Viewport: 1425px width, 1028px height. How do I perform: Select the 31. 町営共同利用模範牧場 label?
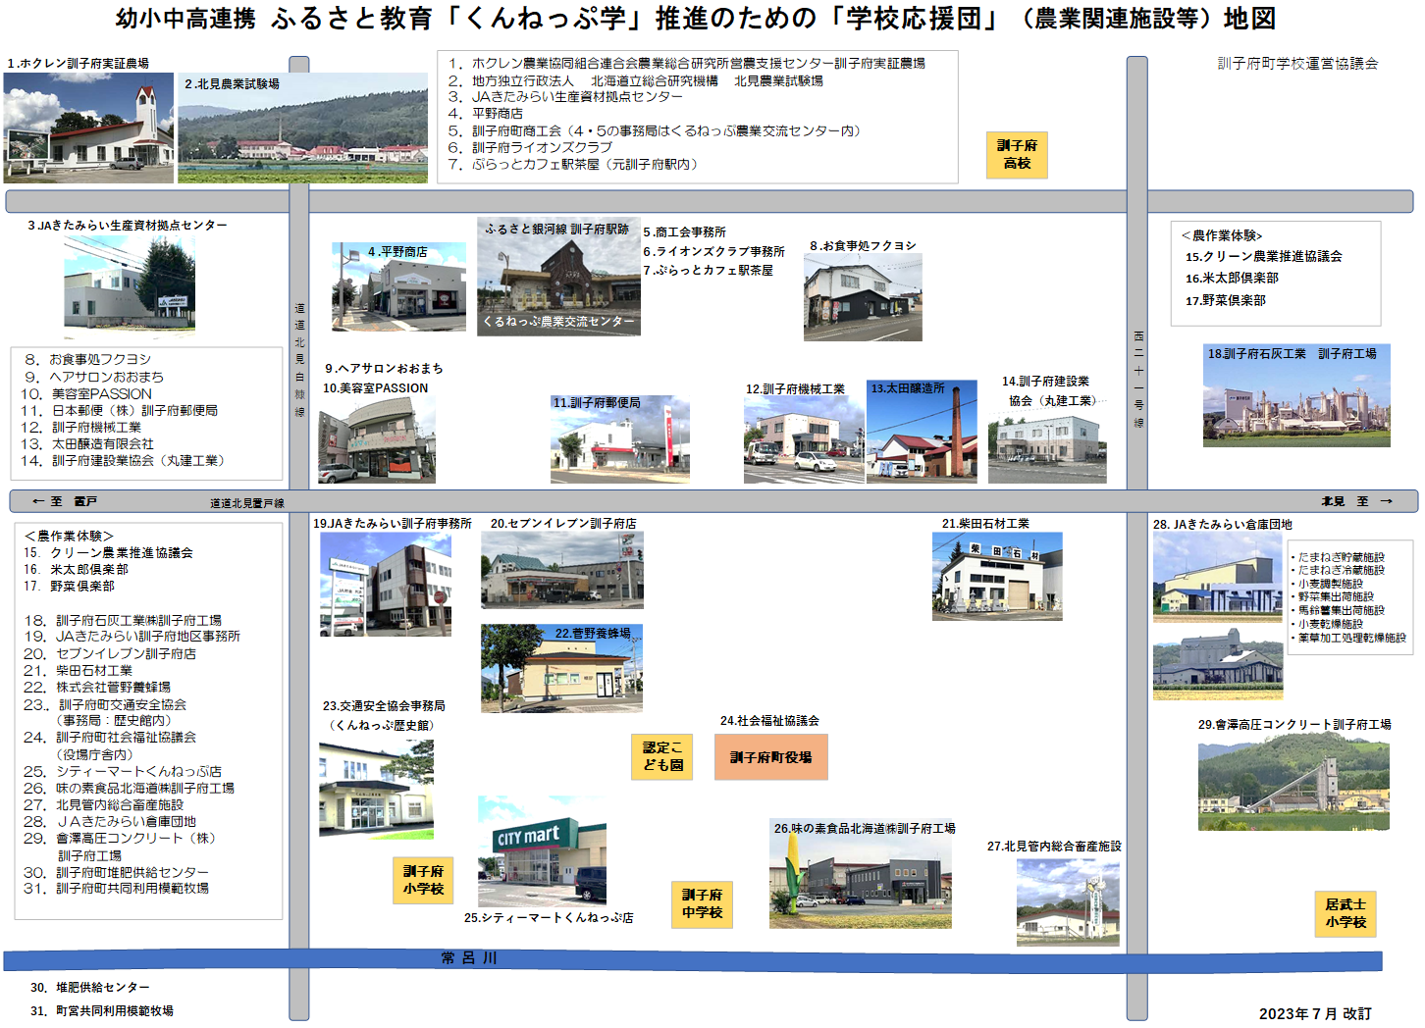coord(102,1011)
